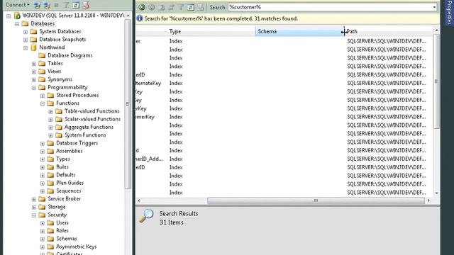454x255 pixels.
Task: Expand the Scalar-valued Functions node
Action: click(x=50, y=120)
